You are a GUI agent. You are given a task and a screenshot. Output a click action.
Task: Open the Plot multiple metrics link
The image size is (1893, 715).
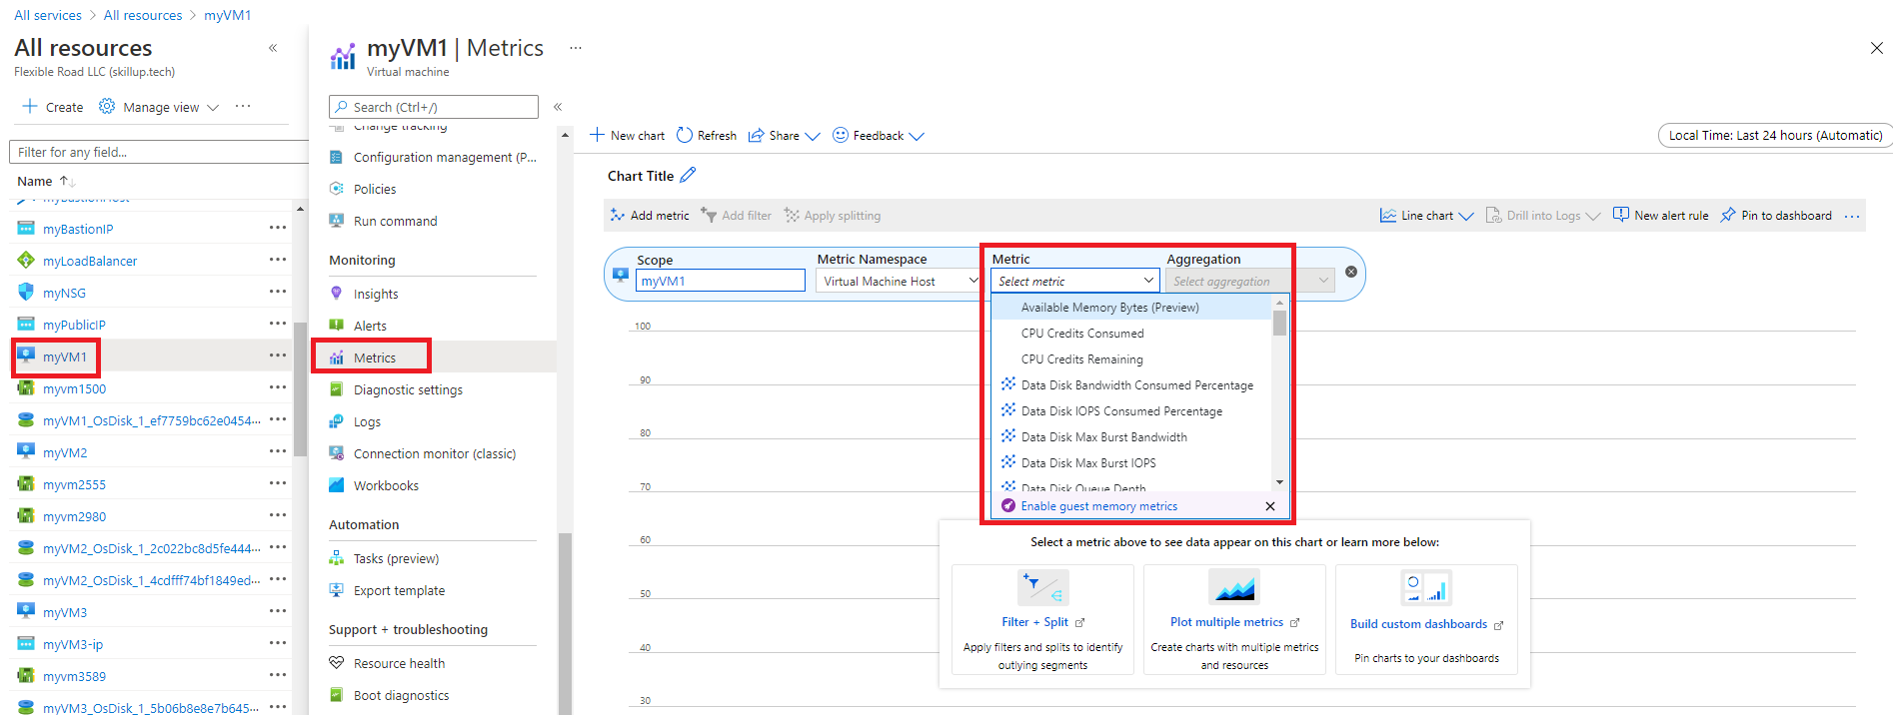pyautogui.click(x=1226, y=622)
